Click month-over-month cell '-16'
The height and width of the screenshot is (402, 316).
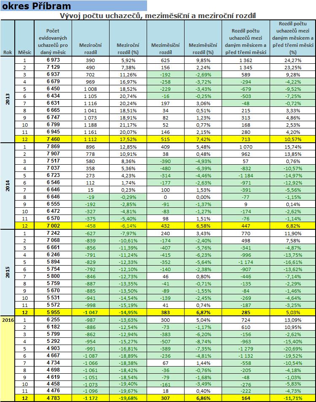pyautogui.click(x=165, y=96)
